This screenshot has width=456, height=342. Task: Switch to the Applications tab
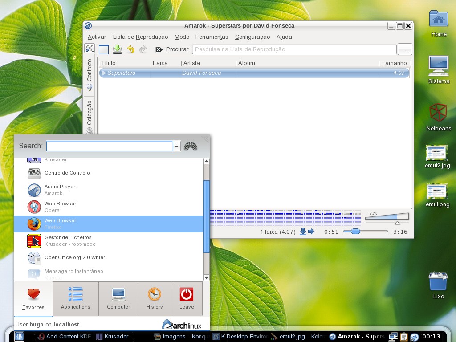pos(76,299)
